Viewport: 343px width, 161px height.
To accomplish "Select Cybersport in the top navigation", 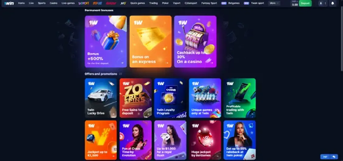I will (191, 3).
